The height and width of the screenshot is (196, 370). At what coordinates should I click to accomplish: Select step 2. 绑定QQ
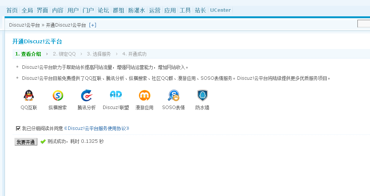[x=64, y=54]
